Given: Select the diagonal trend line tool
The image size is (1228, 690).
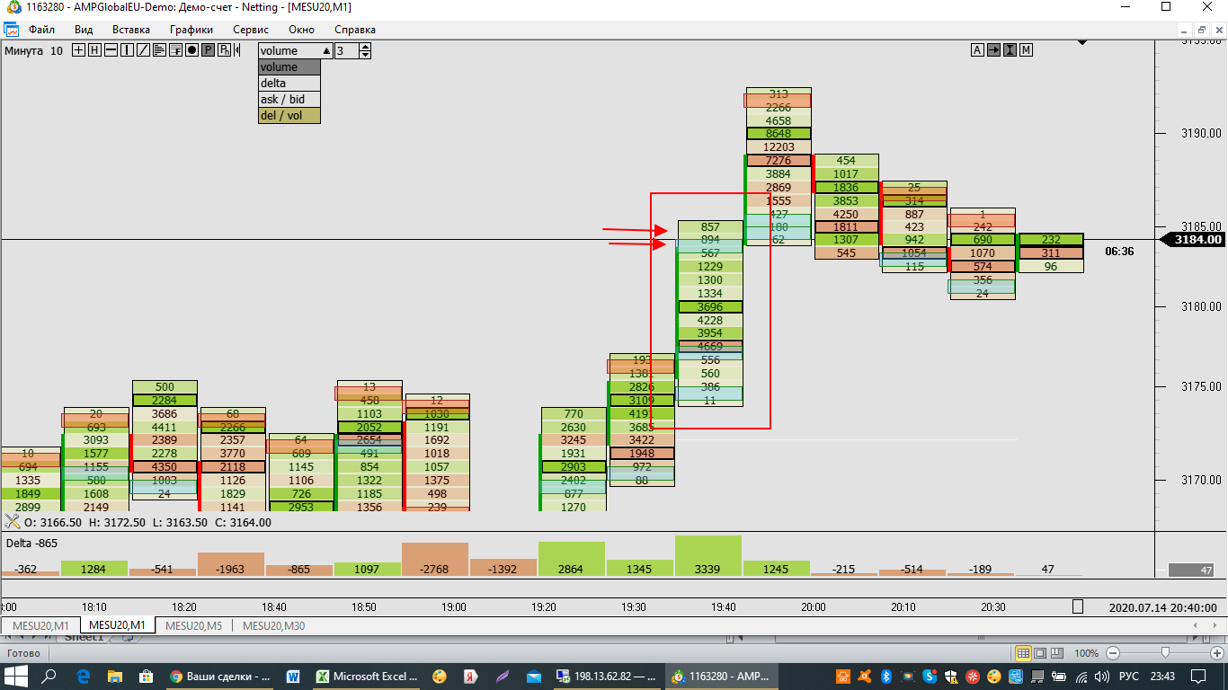Looking at the screenshot, I should pos(143,50).
